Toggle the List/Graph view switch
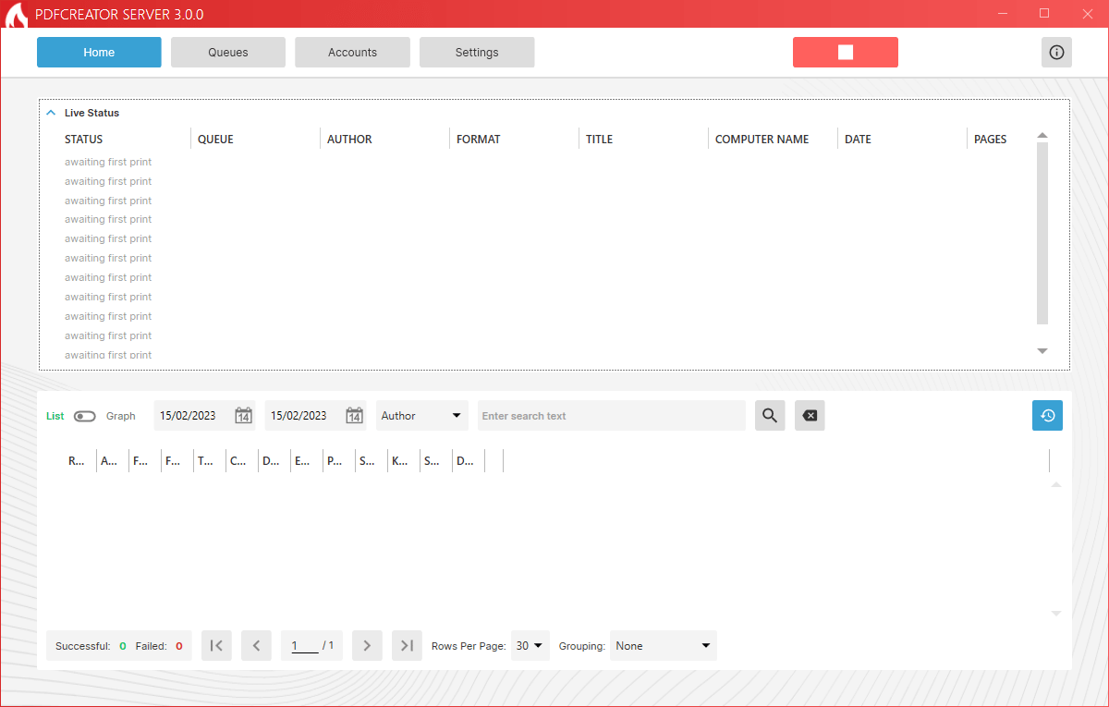This screenshot has width=1109, height=707. [x=84, y=417]
